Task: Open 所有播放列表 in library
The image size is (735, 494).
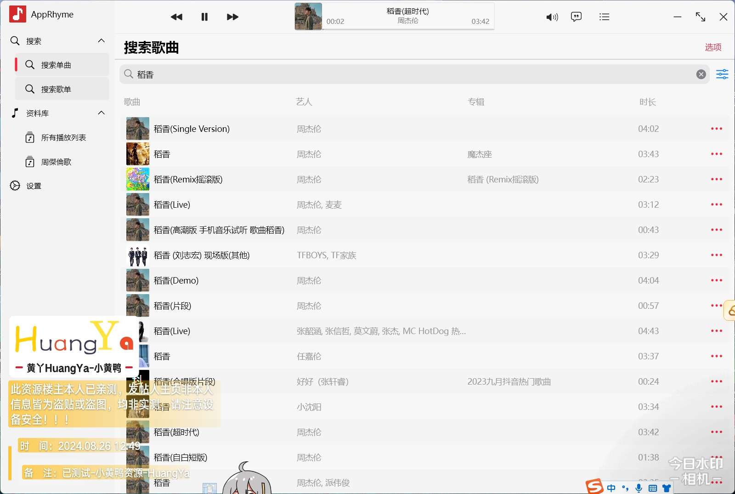Action: (63, 137)
